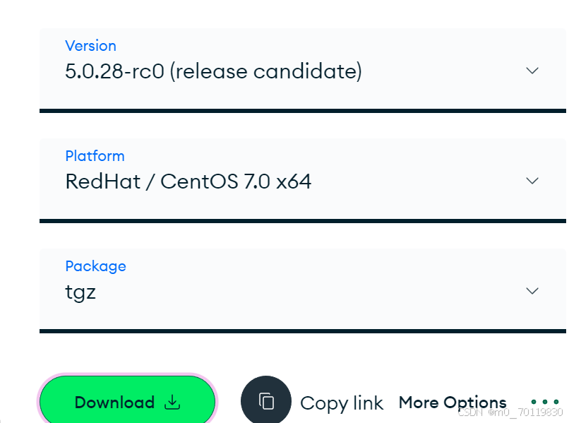Click the ellipsis icon next to More Options
581x423 pixels.
point(546,401)
